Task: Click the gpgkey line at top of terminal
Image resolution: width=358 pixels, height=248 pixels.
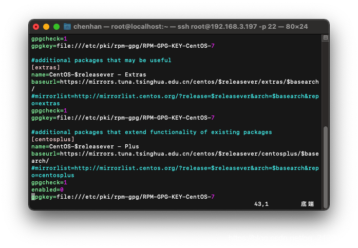Action: click(x=123, y=46)
